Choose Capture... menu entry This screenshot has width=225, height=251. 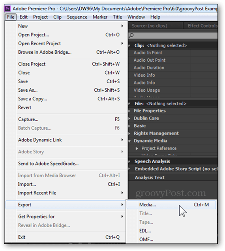tap(71, 119)
